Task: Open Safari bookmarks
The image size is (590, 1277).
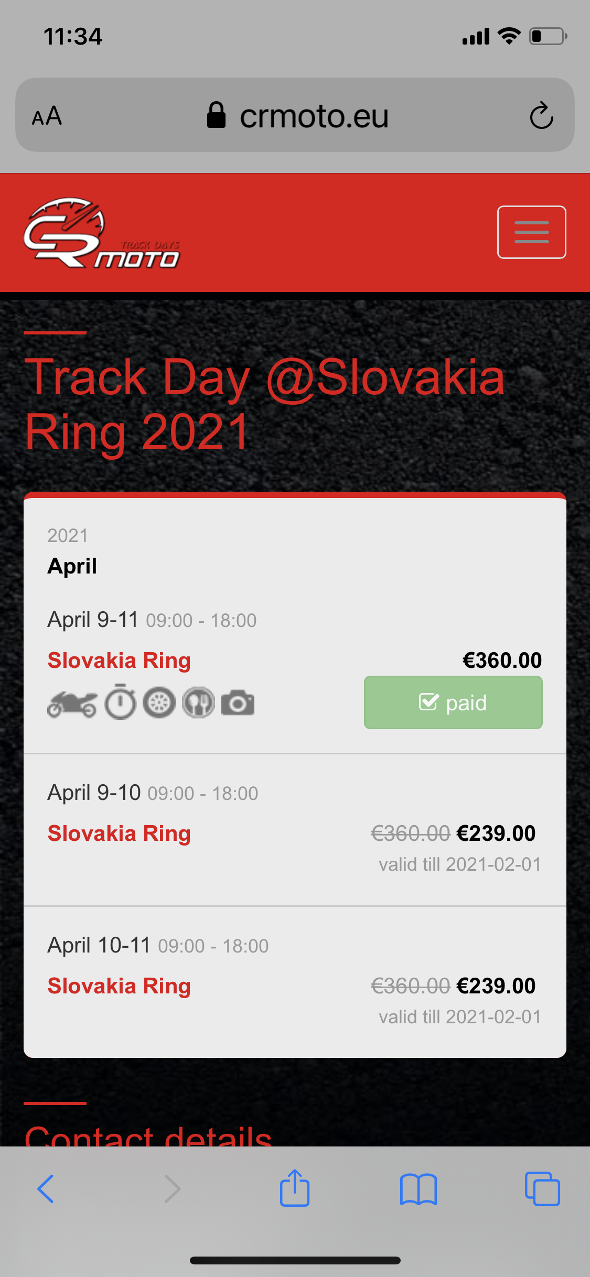Action: tap(418, 1189)
